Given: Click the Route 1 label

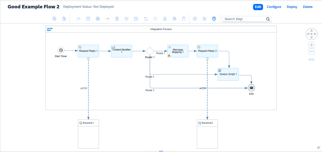Looking at the screenshot, I should [161, 53].
